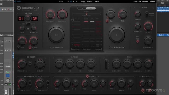Image resolution: width=169 pixels, height=95 pixels.
Task: Open the Read automation mode dropdown
Action: (x=8, y=72)
